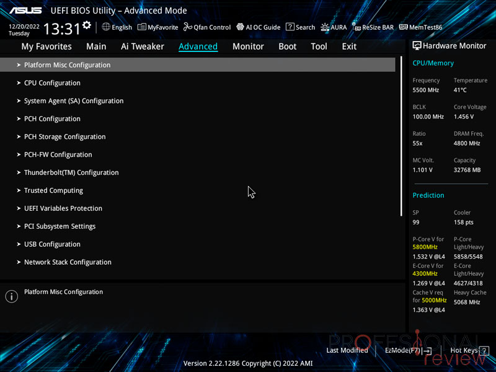Change language via English label

tap(122, 27)
